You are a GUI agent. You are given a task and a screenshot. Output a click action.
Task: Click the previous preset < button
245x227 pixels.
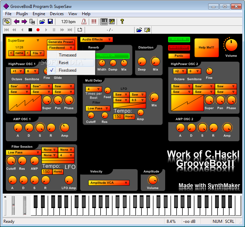pos(11,53)
